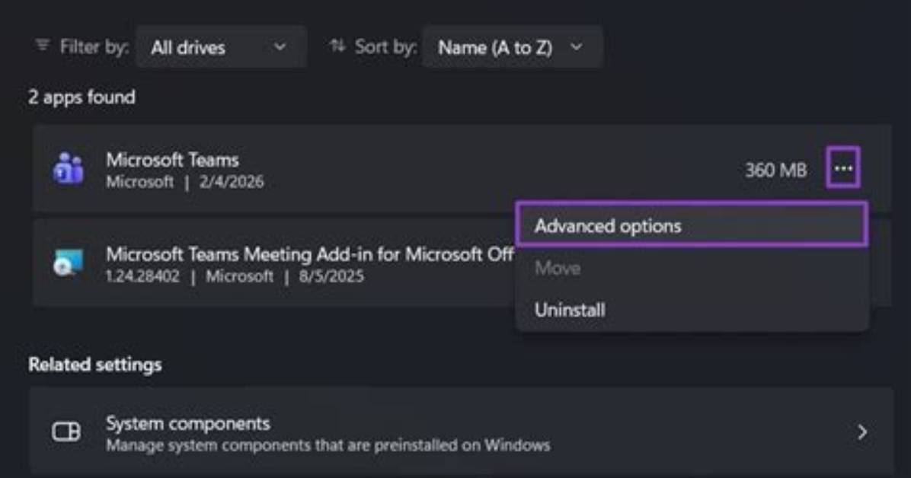Click the Teams Meeting Add-in app icon

tap(69, 263)
